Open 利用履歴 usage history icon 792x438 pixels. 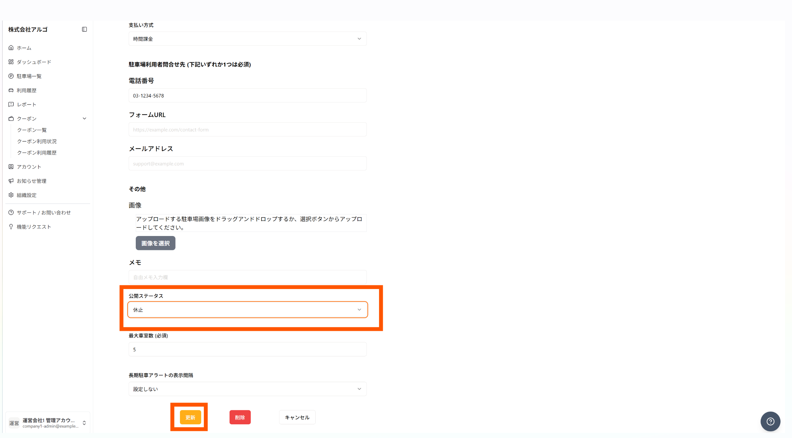tap(11, 90)
